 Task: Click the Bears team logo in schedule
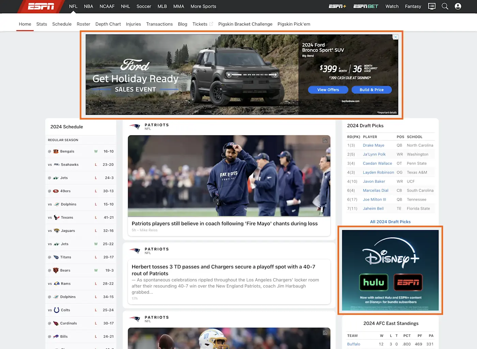[56, 271]
